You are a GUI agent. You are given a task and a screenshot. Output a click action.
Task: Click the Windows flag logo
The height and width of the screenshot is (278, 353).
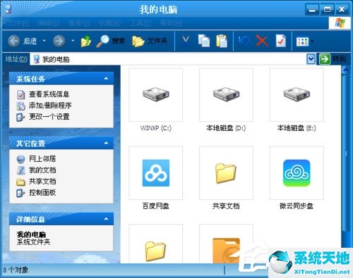[x=340, y=23]
